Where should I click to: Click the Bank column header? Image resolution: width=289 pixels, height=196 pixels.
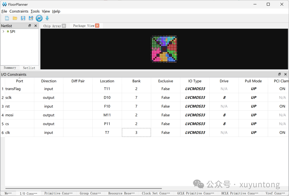136,81
